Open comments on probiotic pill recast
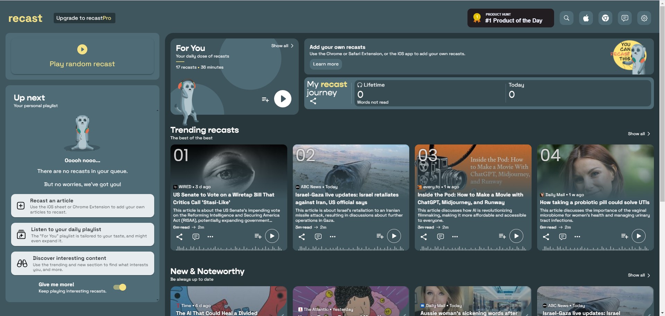This screenshot has width=665, height=316. 562,237
